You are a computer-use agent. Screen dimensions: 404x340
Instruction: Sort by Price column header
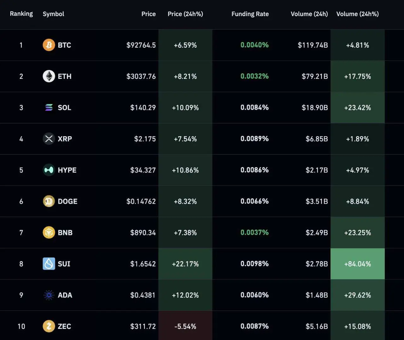pos(148,14)
